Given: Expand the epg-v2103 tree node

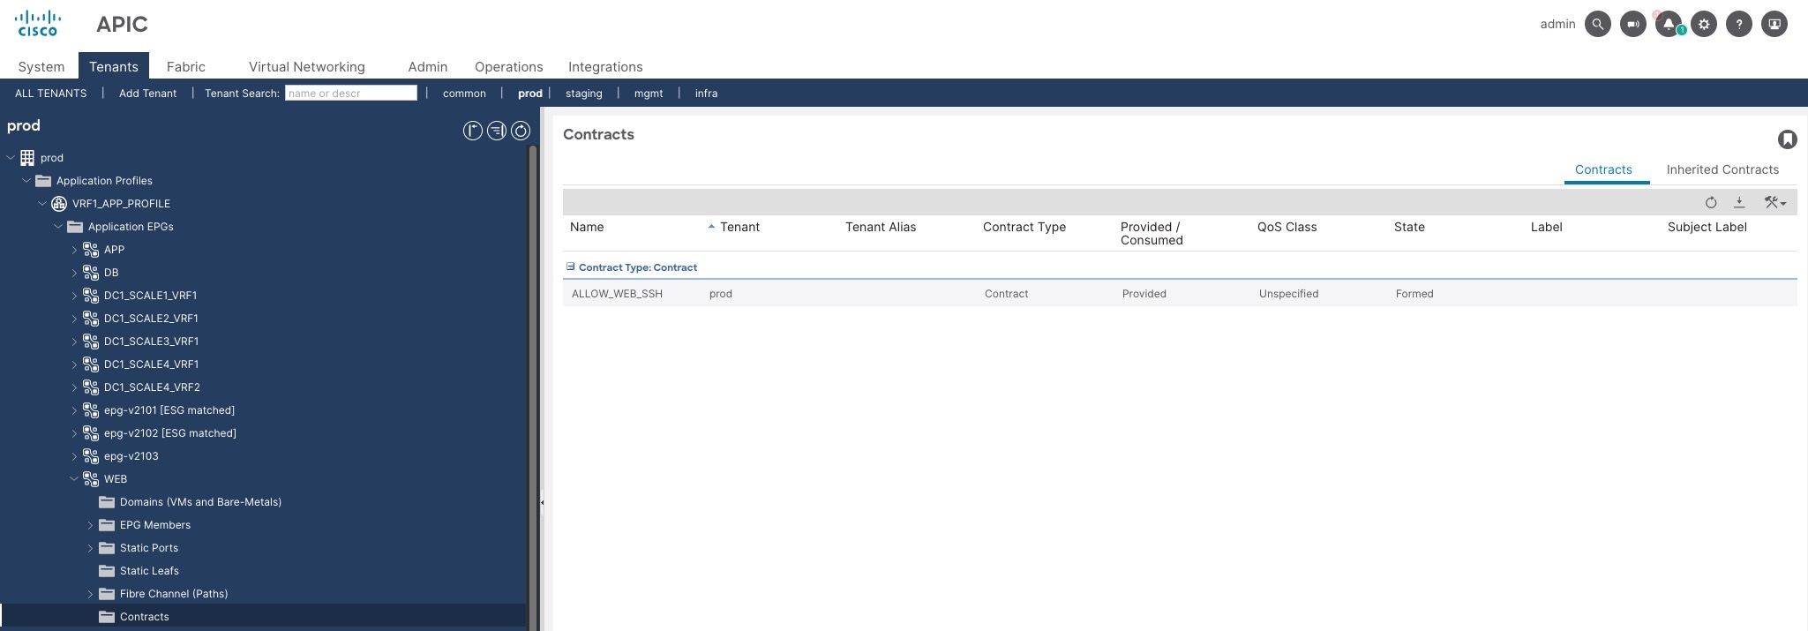Looking at the screenshot, I should (x=74, y=456).
